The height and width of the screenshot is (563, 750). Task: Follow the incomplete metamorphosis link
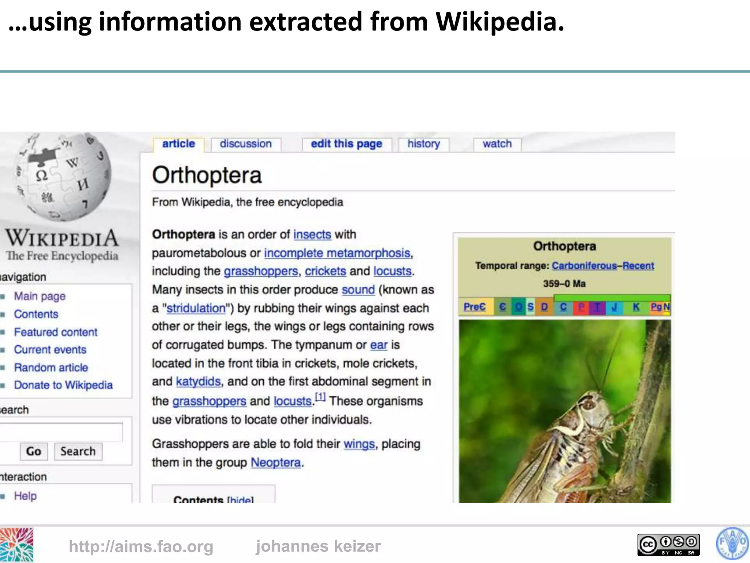(x=337, y=253)
